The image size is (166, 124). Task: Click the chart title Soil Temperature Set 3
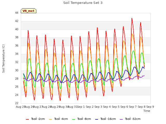[83, 3]
